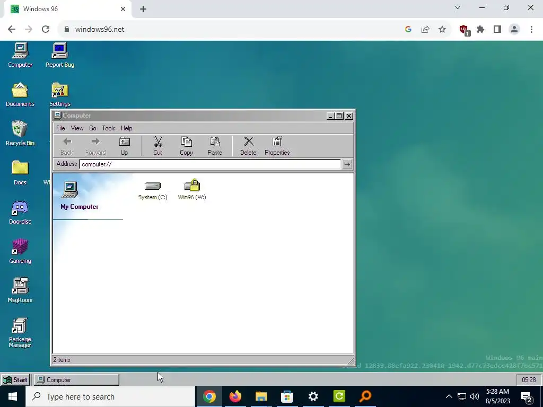Viewport: 543px width, 407px height.
Task: Select Computer task in Win96 taskbar
Action: (x=76, y=379)
